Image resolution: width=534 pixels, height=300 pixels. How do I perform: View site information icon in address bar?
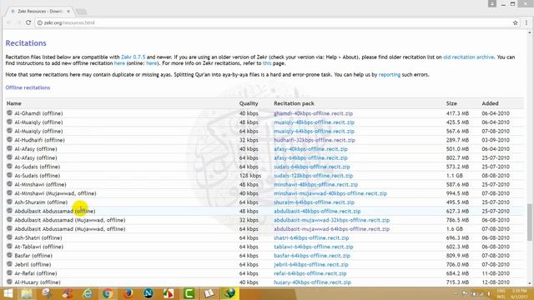[40, 22]
